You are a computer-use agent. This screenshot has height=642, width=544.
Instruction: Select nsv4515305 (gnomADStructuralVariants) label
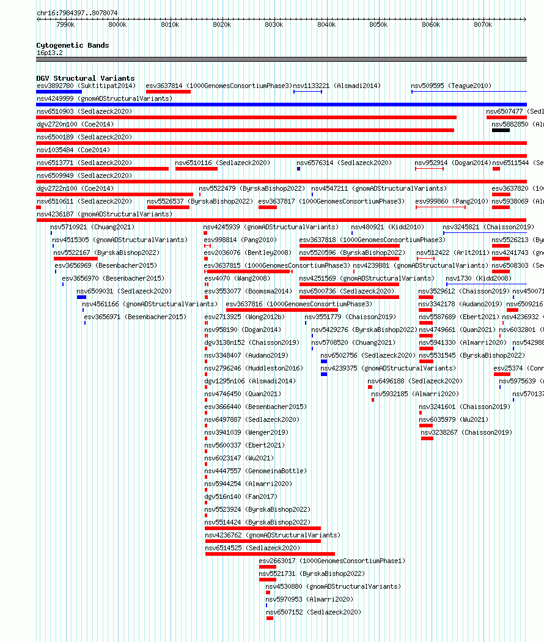click(x=120, y=240)
